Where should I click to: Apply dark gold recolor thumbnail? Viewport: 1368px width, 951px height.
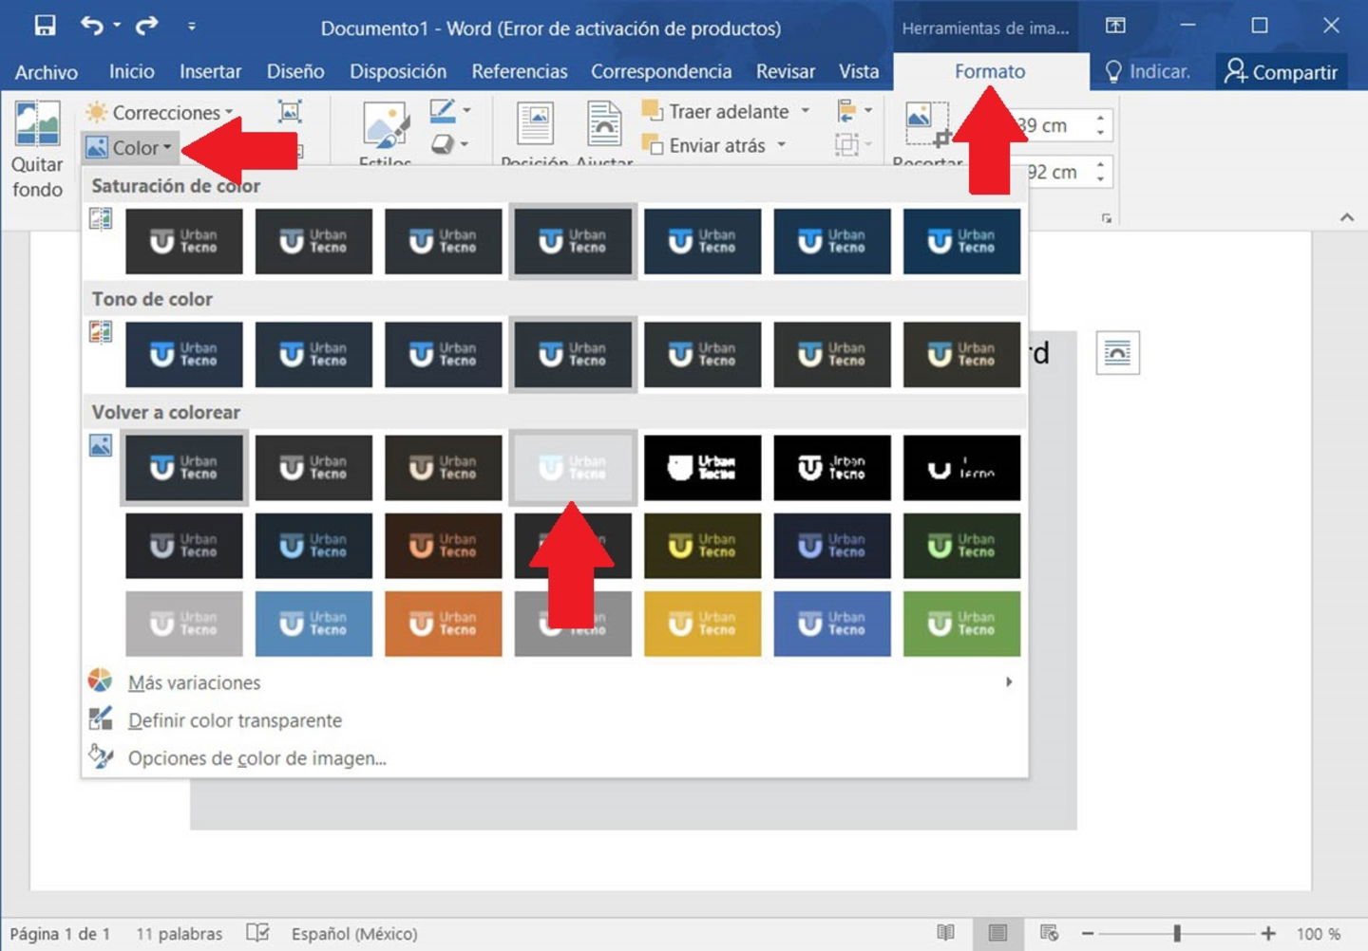pyautogui.click(x=702, y=546)
